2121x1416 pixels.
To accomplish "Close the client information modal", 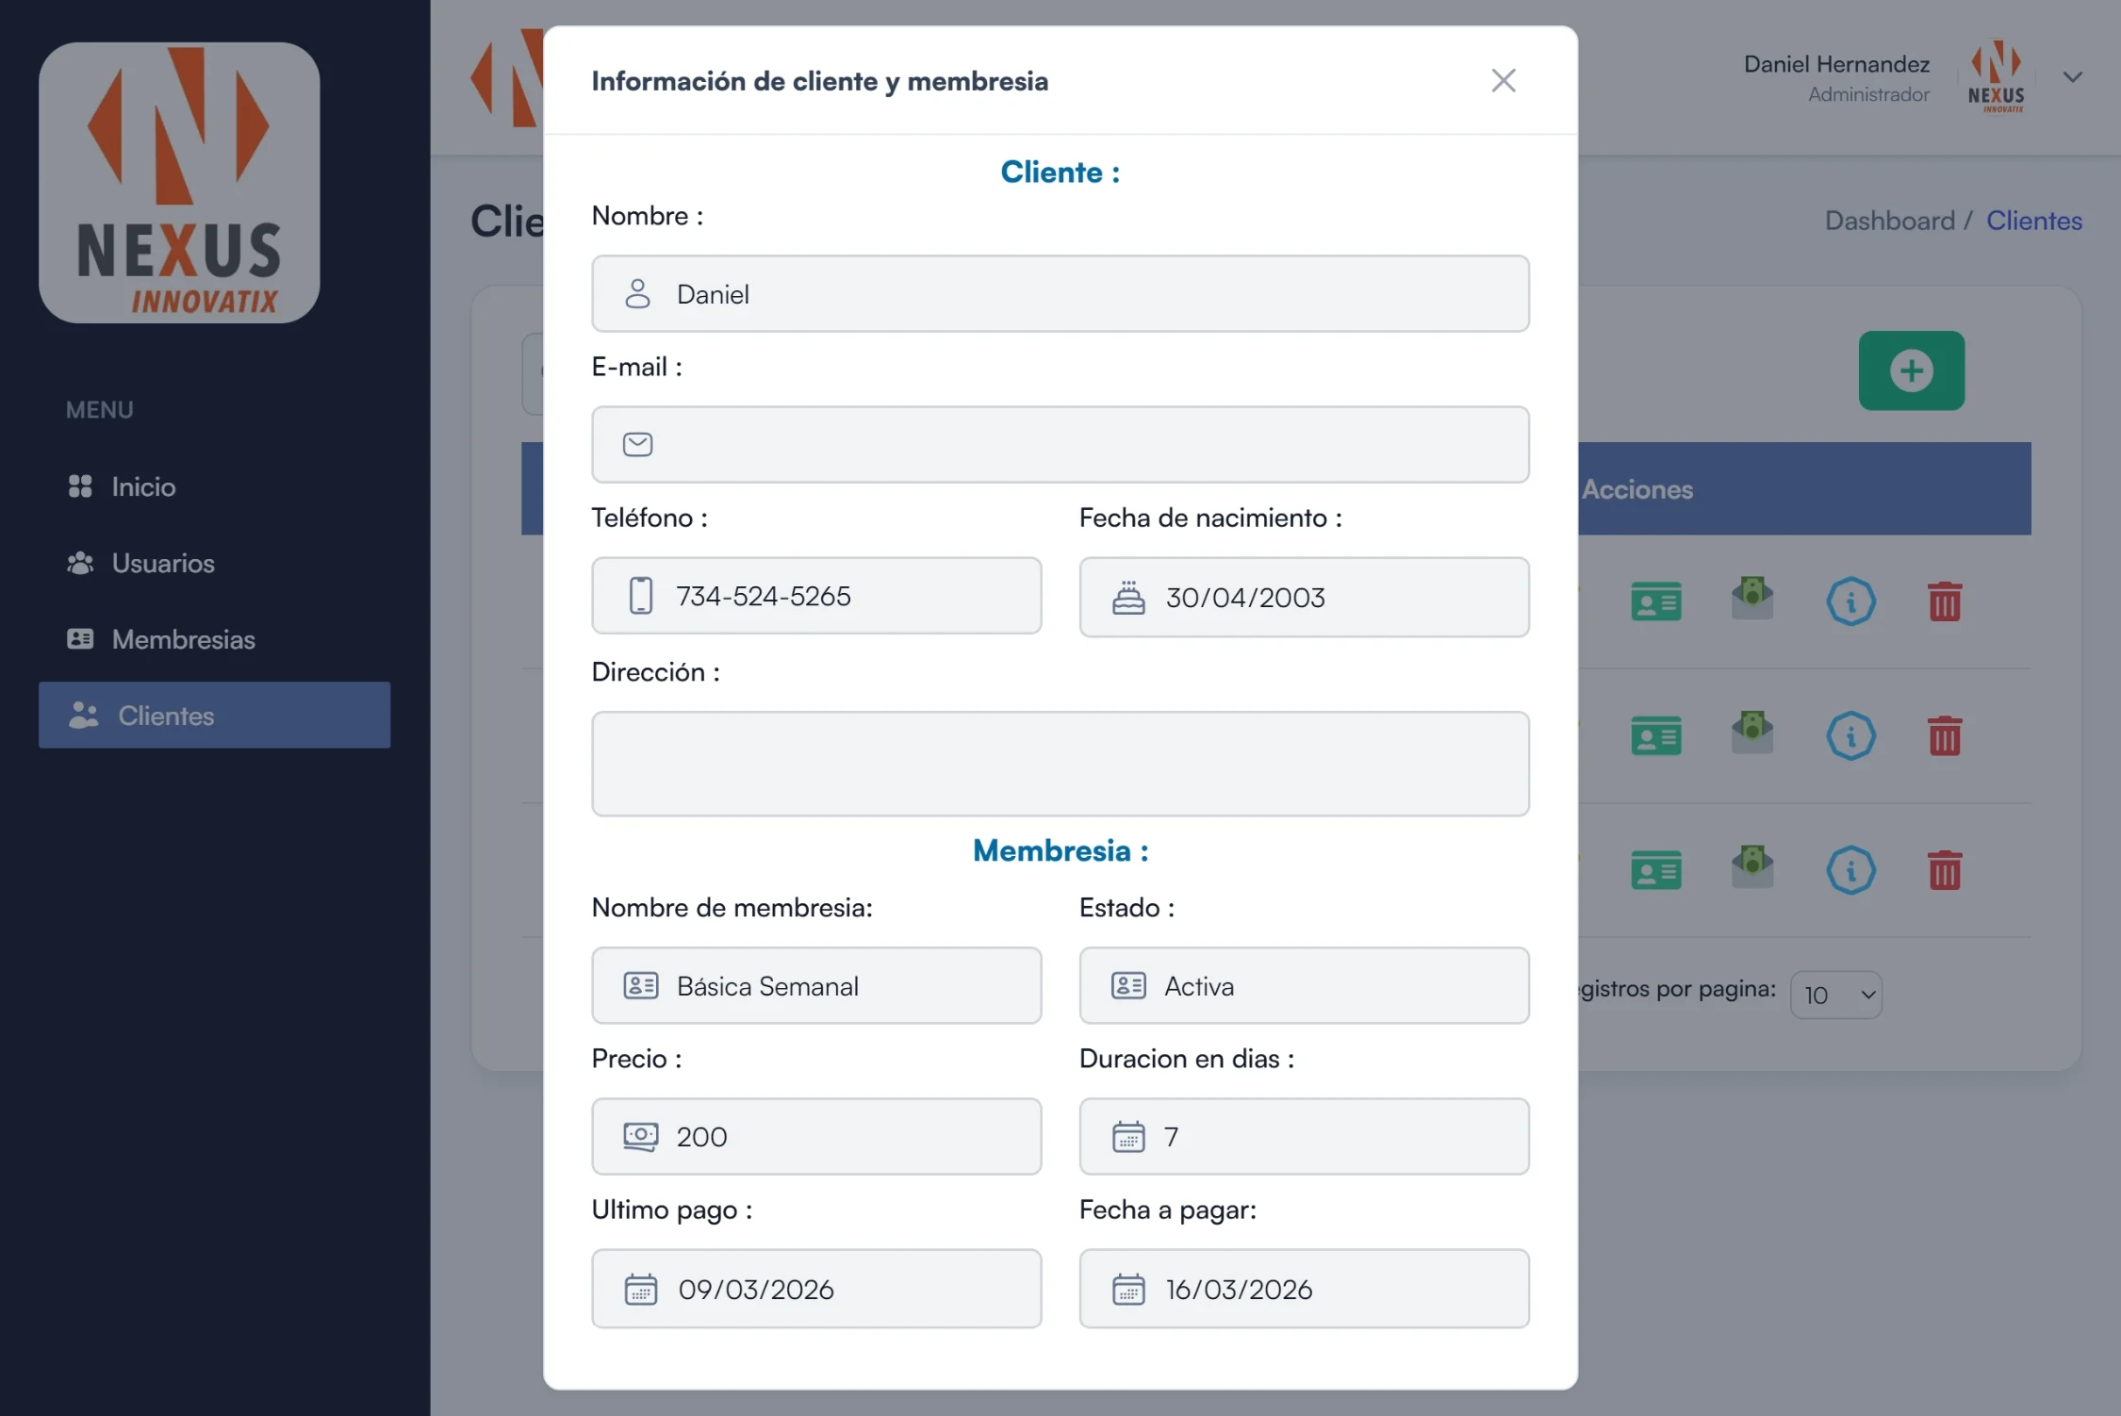I will point(1503,80).
